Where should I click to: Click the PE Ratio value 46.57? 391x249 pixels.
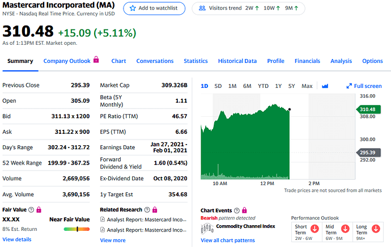pyautogui.click(x=180, y=116)
